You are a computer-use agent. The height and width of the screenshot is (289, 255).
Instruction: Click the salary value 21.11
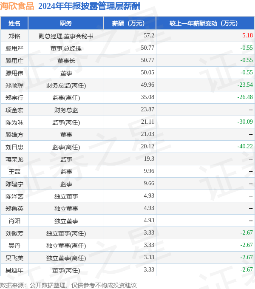147,122
